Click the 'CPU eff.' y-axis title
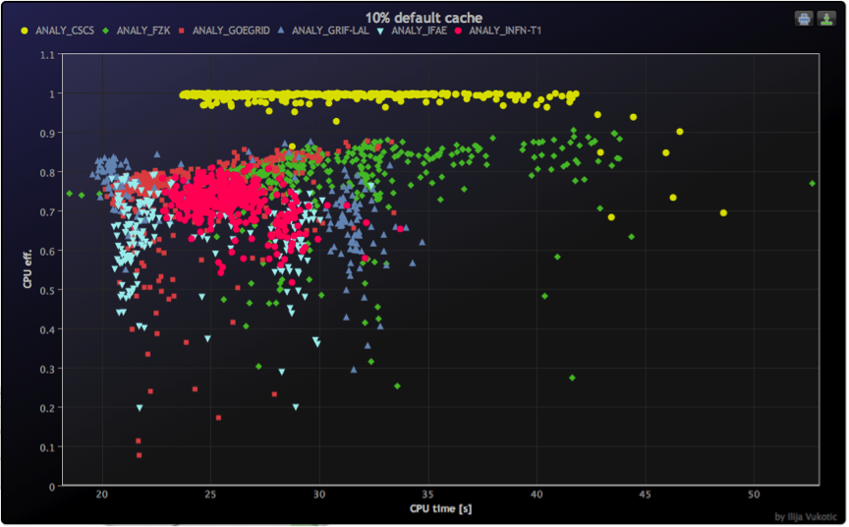Viewport: 849px width, 527px height. (x=28, y=270)
